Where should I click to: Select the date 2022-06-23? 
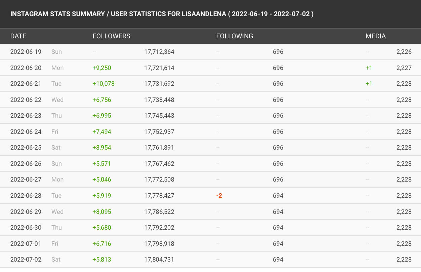click(26, 116)
